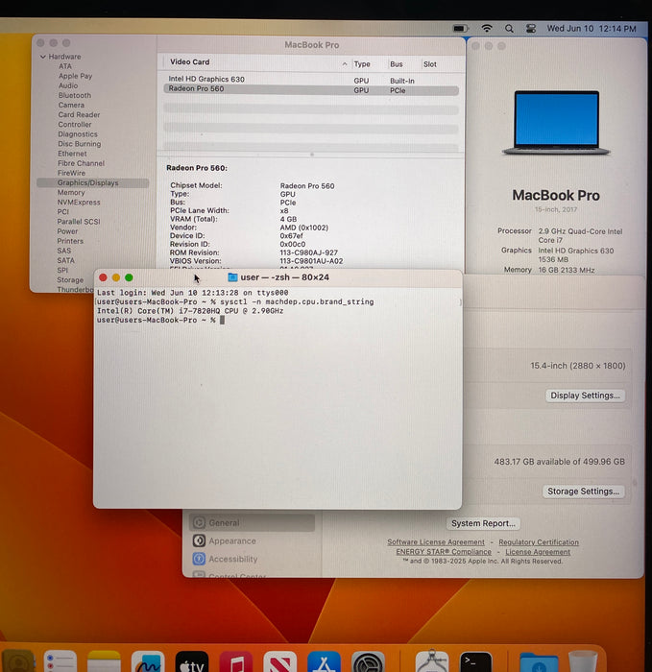Image resolution: width=652 pixels, height=672 pixels.
Task: Select Ethernet in the hardware list
Action: coord(72,154)
